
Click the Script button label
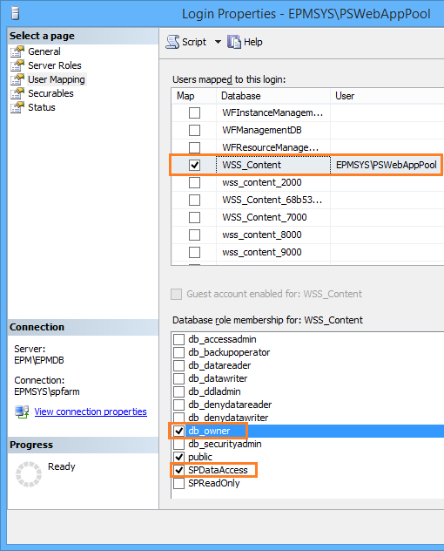tap(194, 42)
